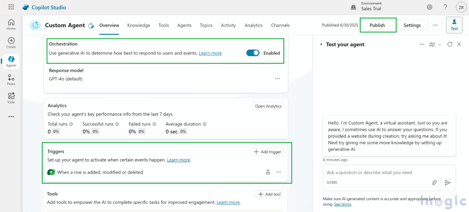Switch to the Knowledge tab
The width and height of the screenshot is (469, 212).
[139, 25]
